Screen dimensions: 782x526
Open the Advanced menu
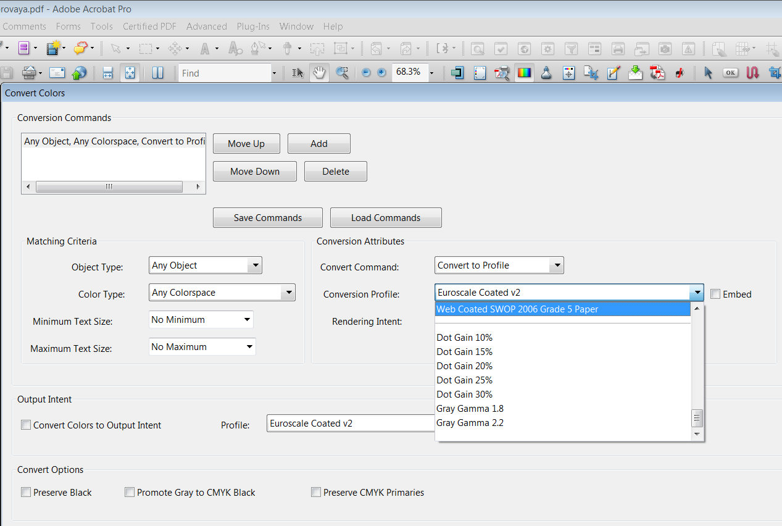pos(206,27)
